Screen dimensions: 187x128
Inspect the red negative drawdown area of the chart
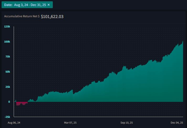[x=22, y=103]
